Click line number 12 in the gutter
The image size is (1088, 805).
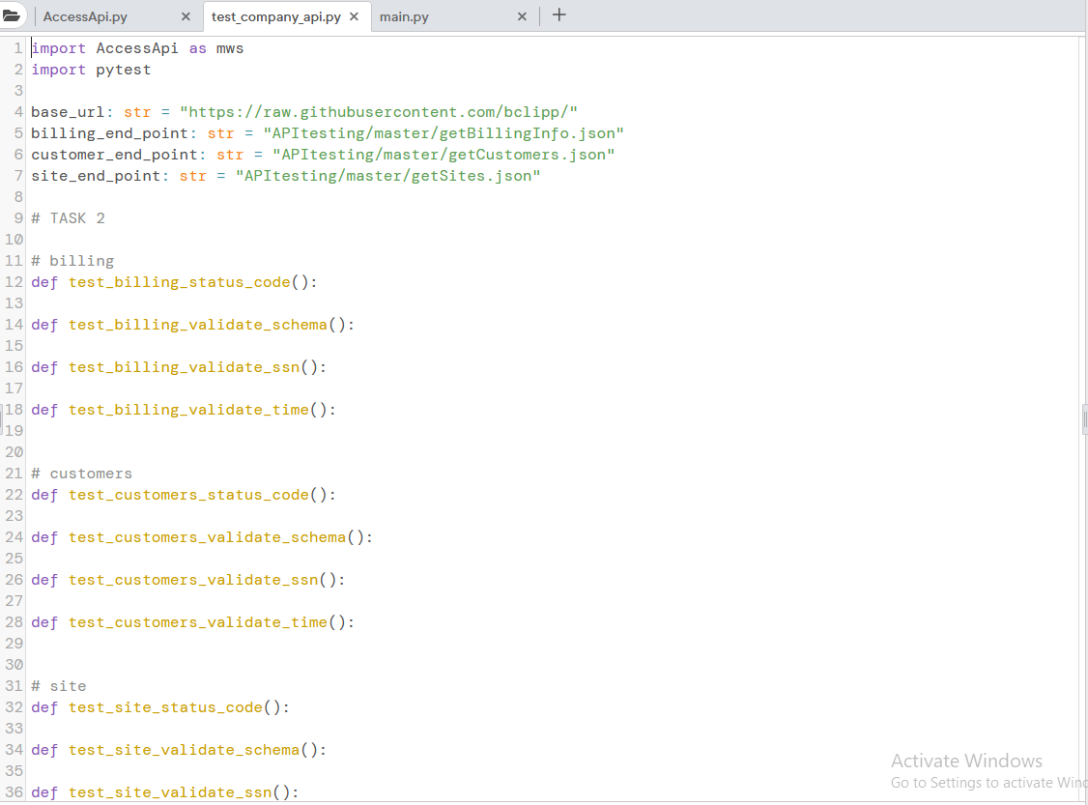pyautogui.click(x=14, y=281)
